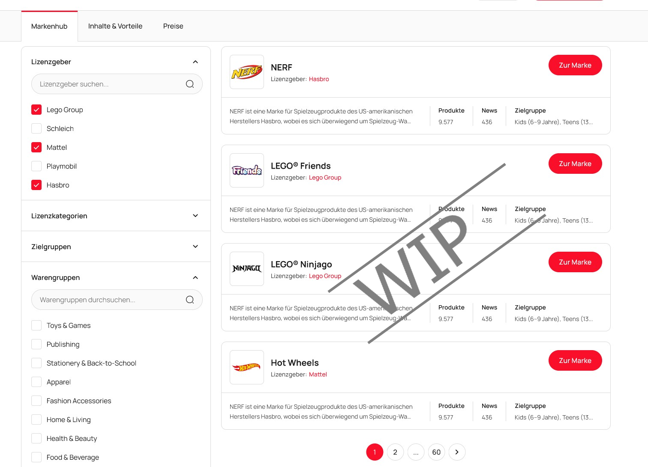Enable the Schleich checkbox
The image size is (648, 467).
[x=36, y=128]
